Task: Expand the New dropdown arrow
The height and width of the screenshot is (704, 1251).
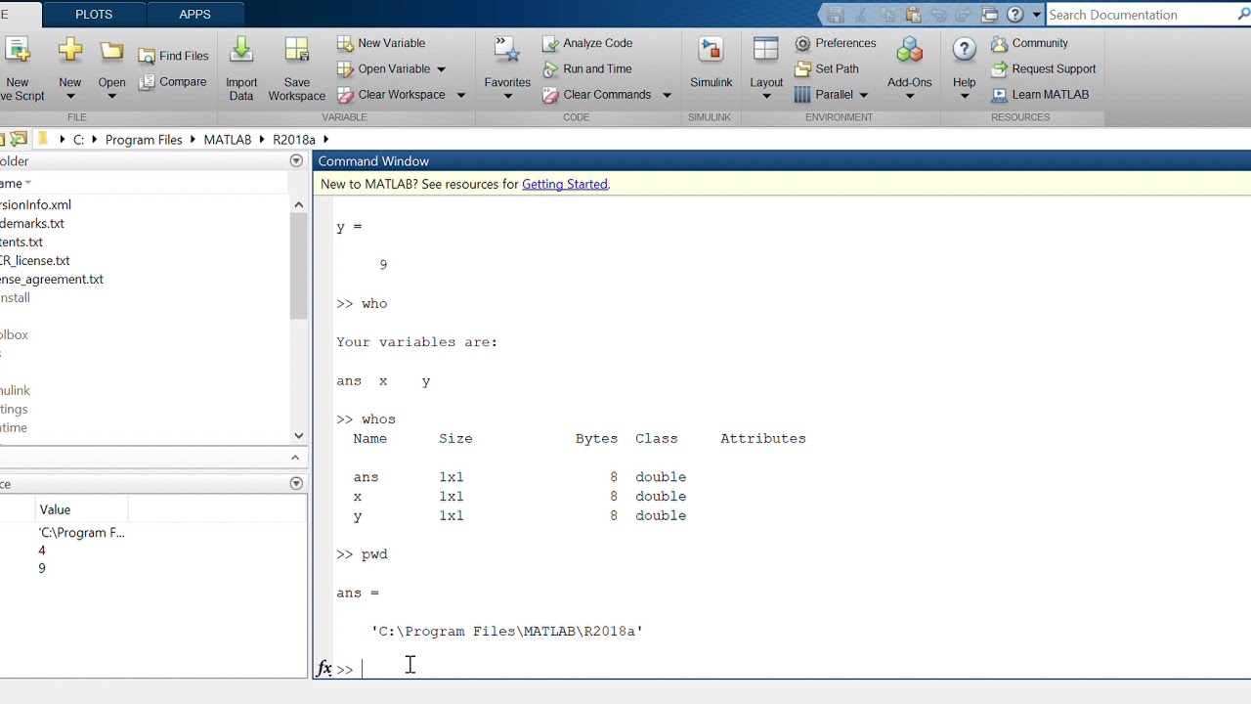Action: point(70,96)
